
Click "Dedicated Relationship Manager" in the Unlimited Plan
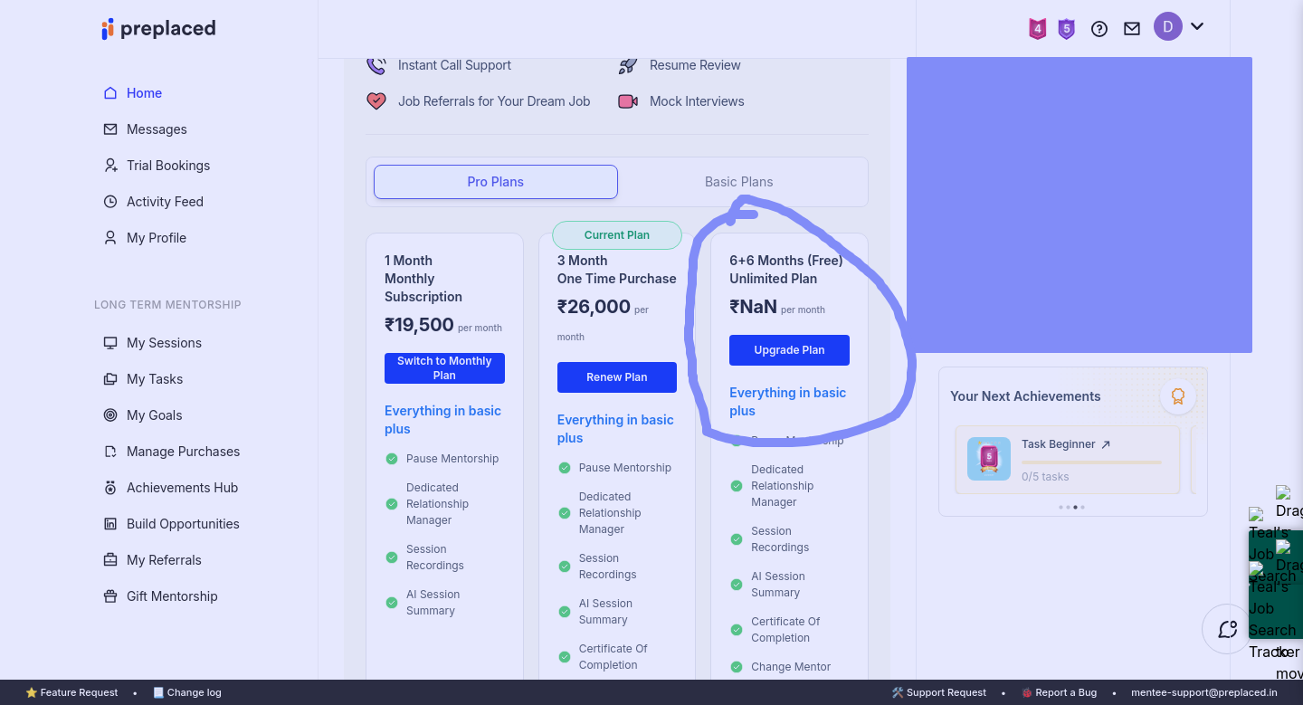pos(783,486)
